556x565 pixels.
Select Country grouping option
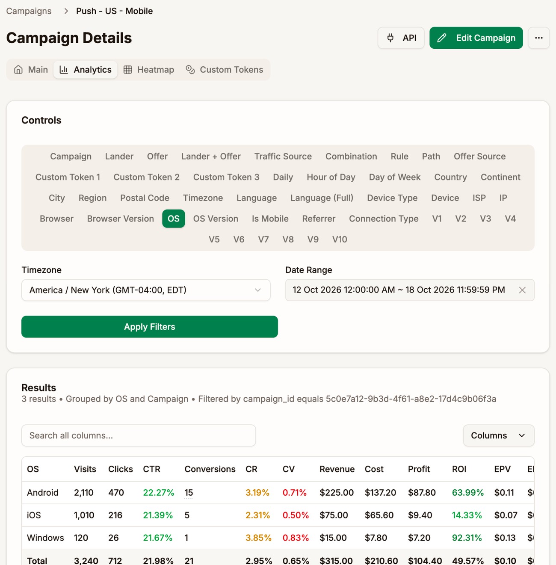point(450,177)
